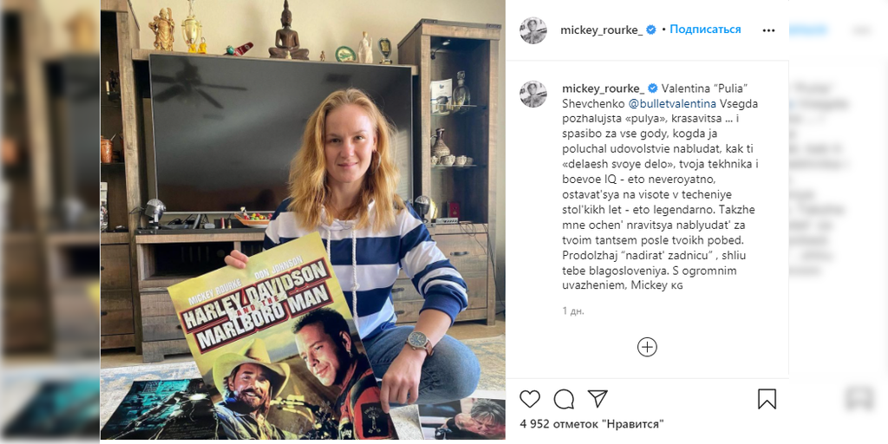Open the mickey_rourke_ username in caption

pos(604,88)
